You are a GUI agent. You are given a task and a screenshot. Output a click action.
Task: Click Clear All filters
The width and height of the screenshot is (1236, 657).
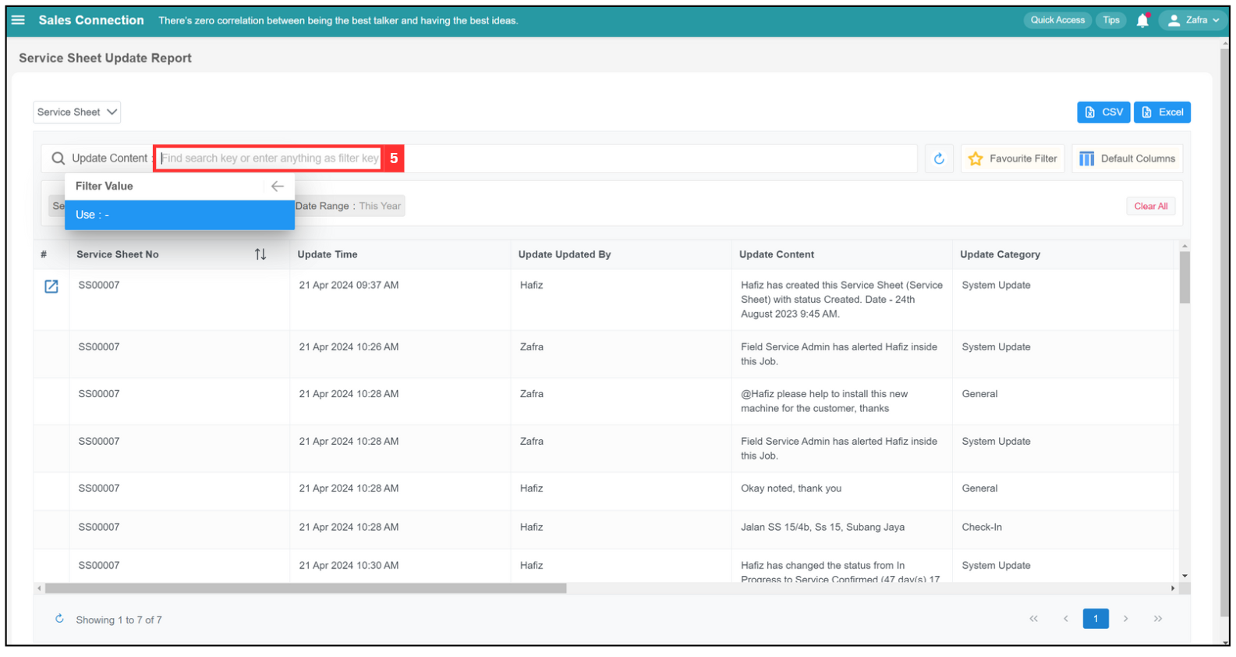(1151, 206)
